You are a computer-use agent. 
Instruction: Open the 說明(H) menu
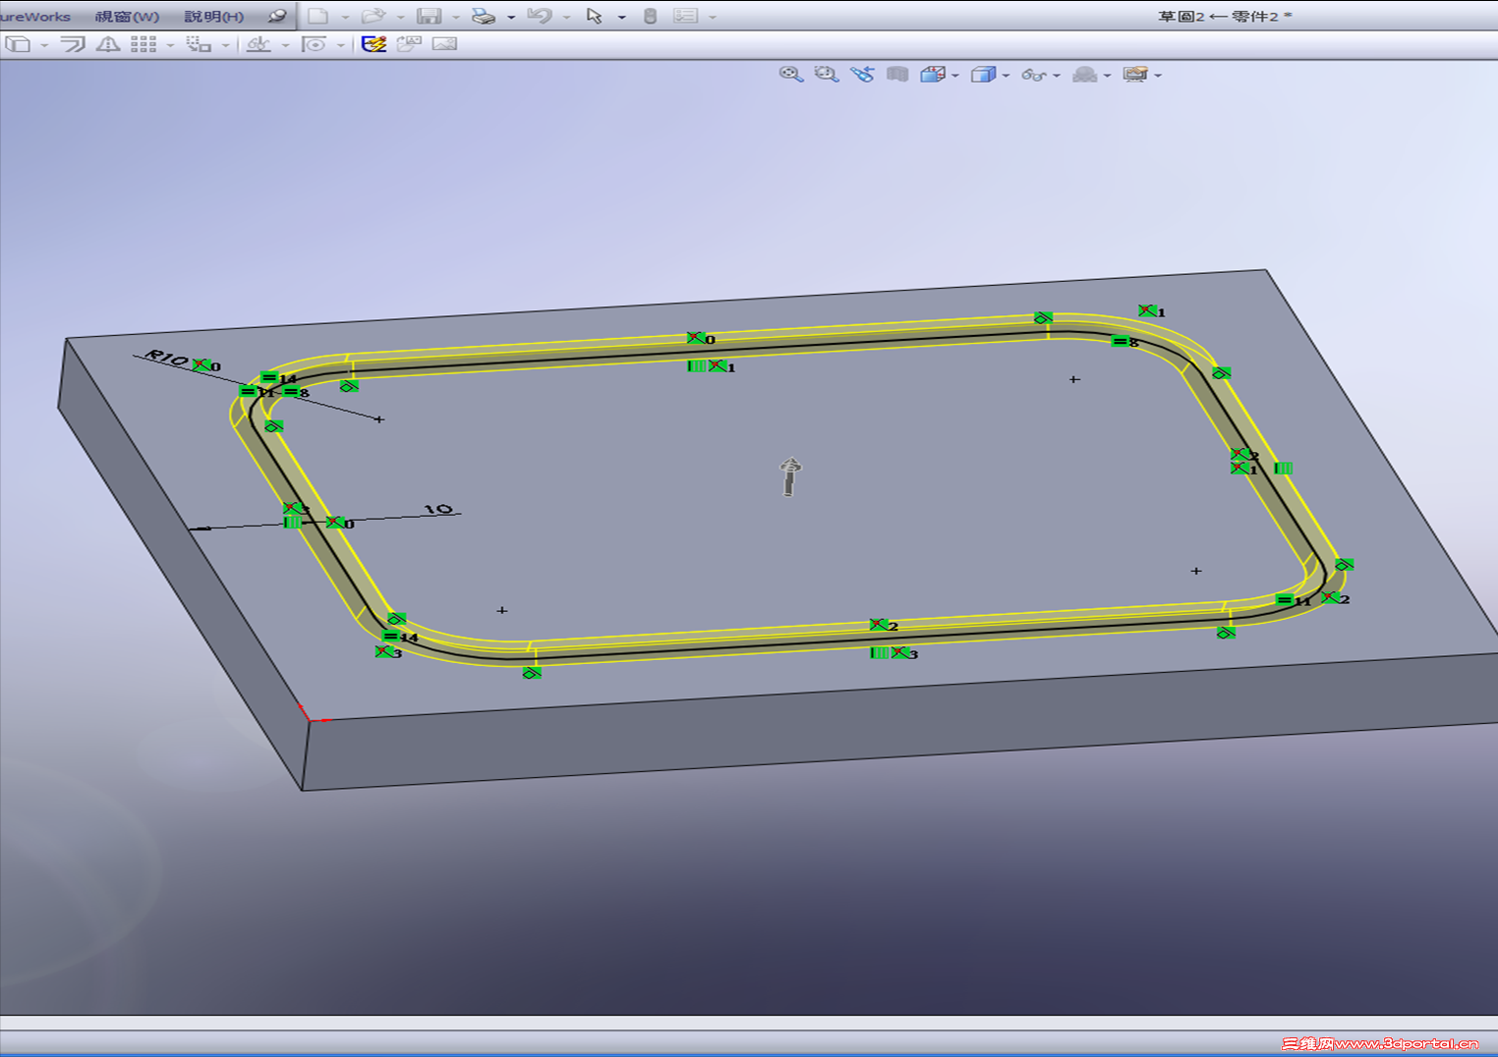[x=213, y=16]
